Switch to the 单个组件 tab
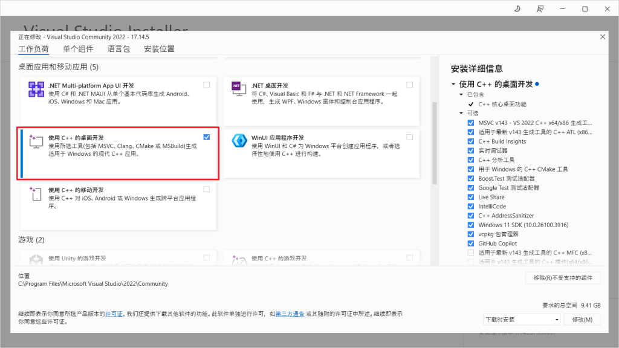Image resolution: width=619 pixels, height=348 pixels. (78, 49)
